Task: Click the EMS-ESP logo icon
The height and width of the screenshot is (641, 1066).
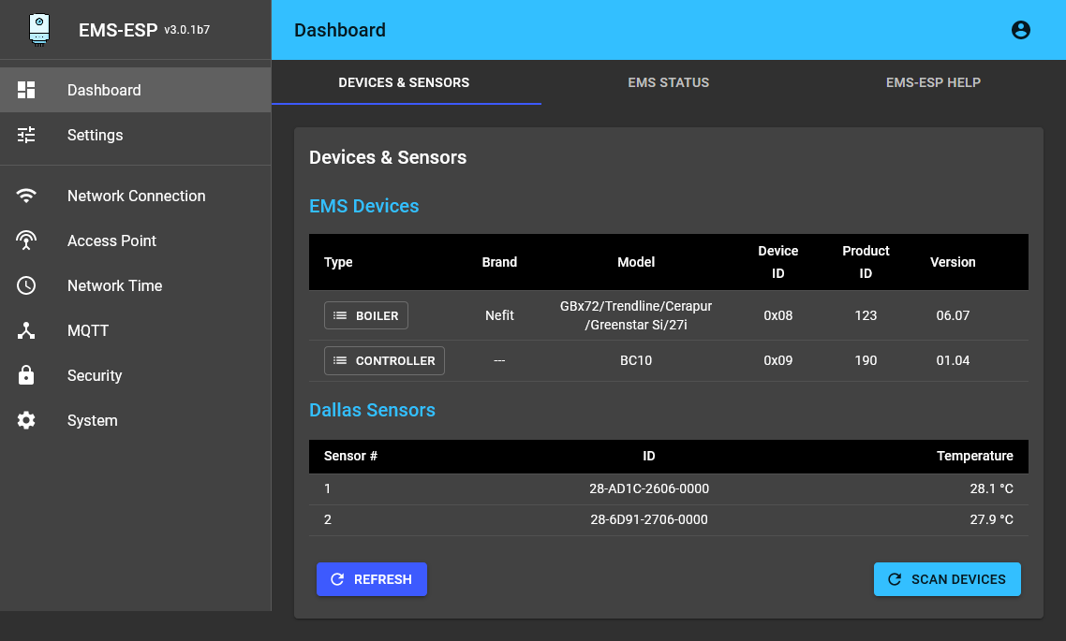Action: point(39,29)
